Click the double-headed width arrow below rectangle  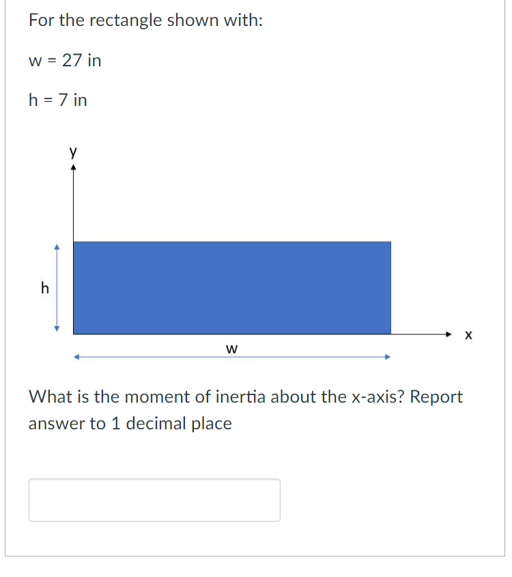pyautogui.click(x=232, y=356)
